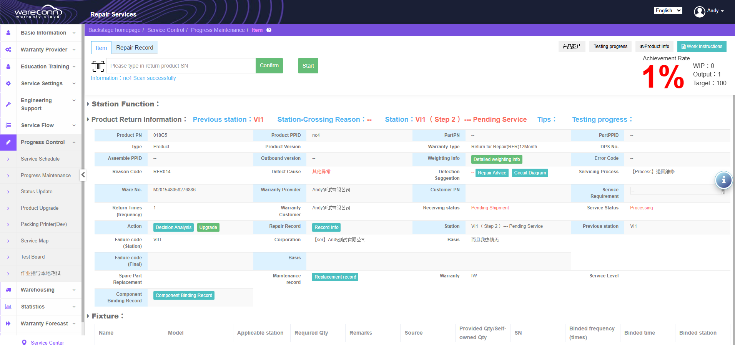Click the return product SN input field

click(181, 66)
